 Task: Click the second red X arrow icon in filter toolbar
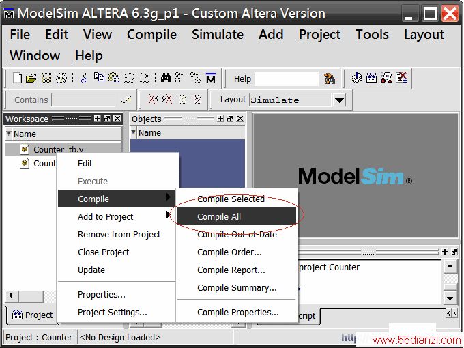click(167, 99)
